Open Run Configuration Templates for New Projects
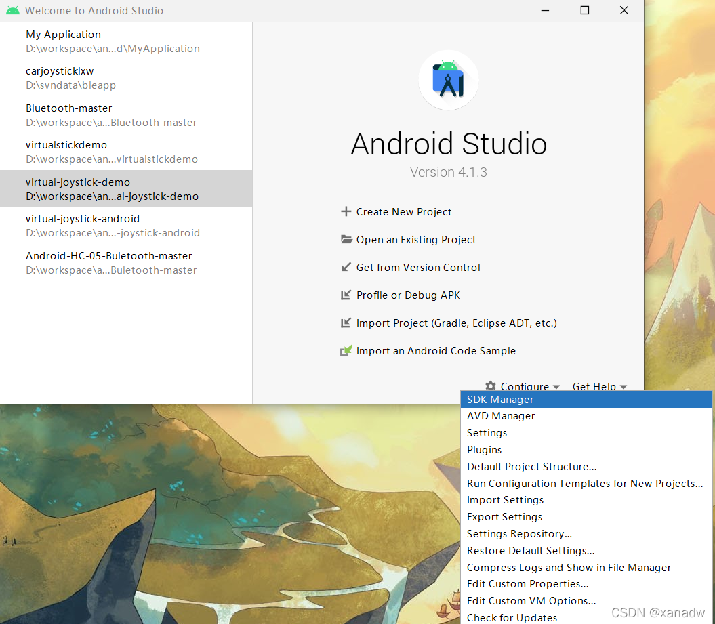 click(x=586, y=483)
